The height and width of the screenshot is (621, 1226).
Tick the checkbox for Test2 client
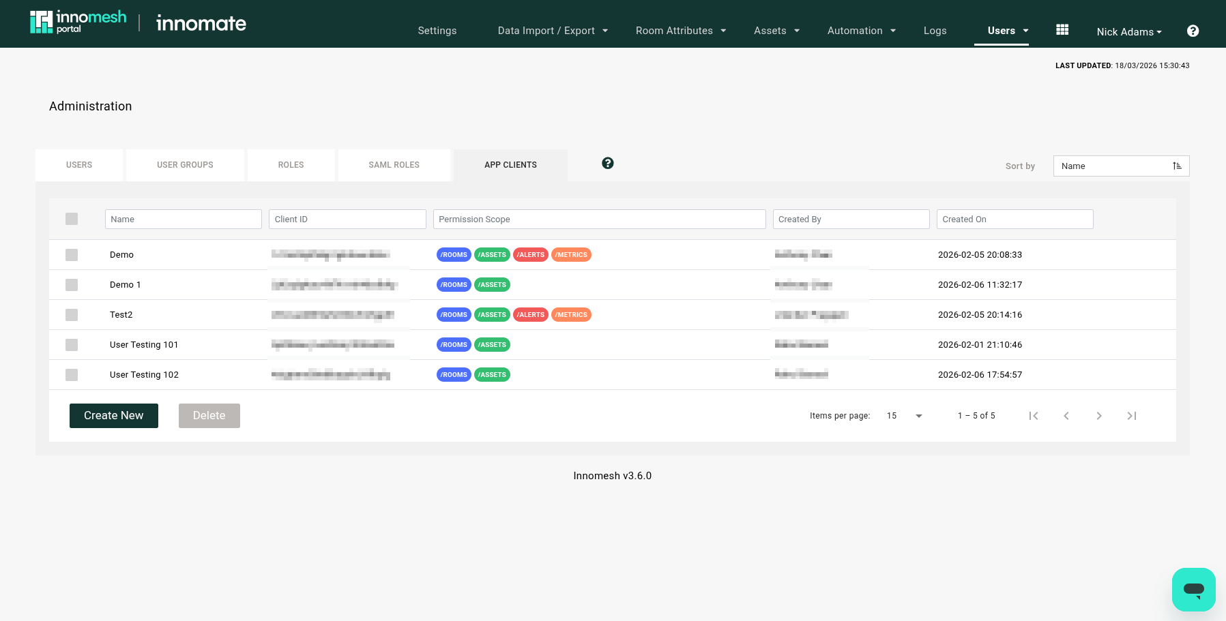click(x=72, y=315)
